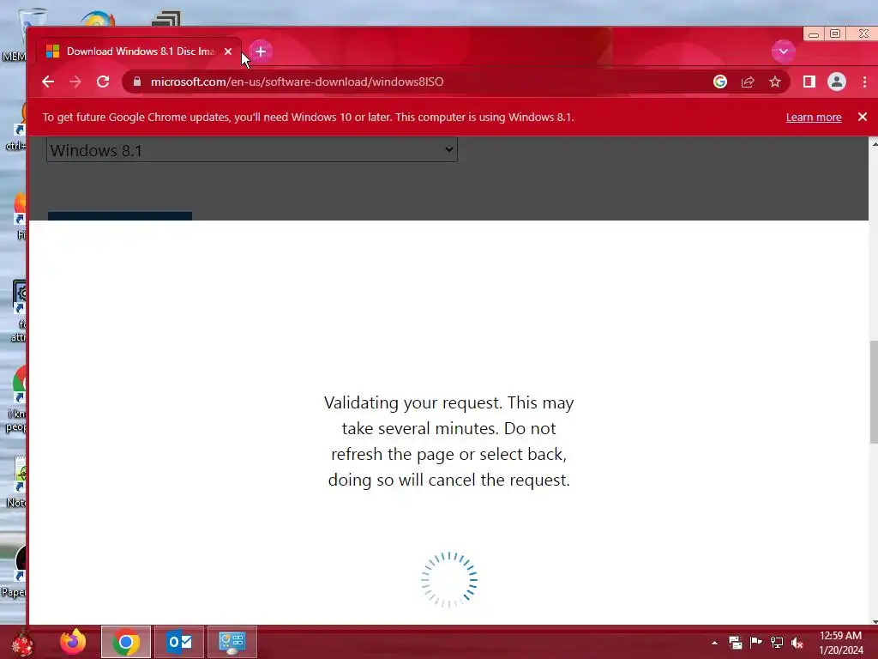
Task: Click the tray icon left of the flag
Action: point(735,642)
